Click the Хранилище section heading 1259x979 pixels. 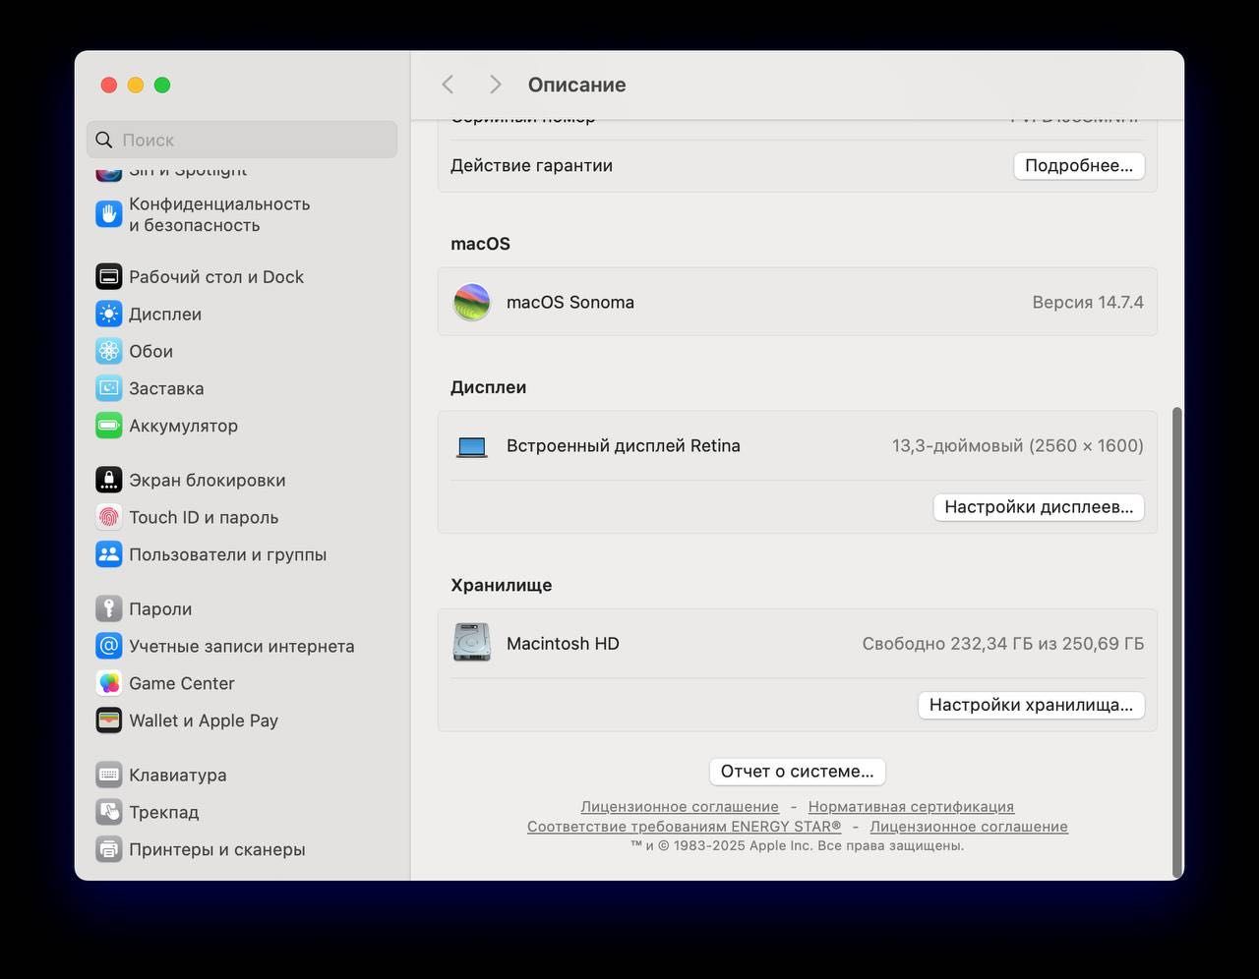click(x=502, y=585)
